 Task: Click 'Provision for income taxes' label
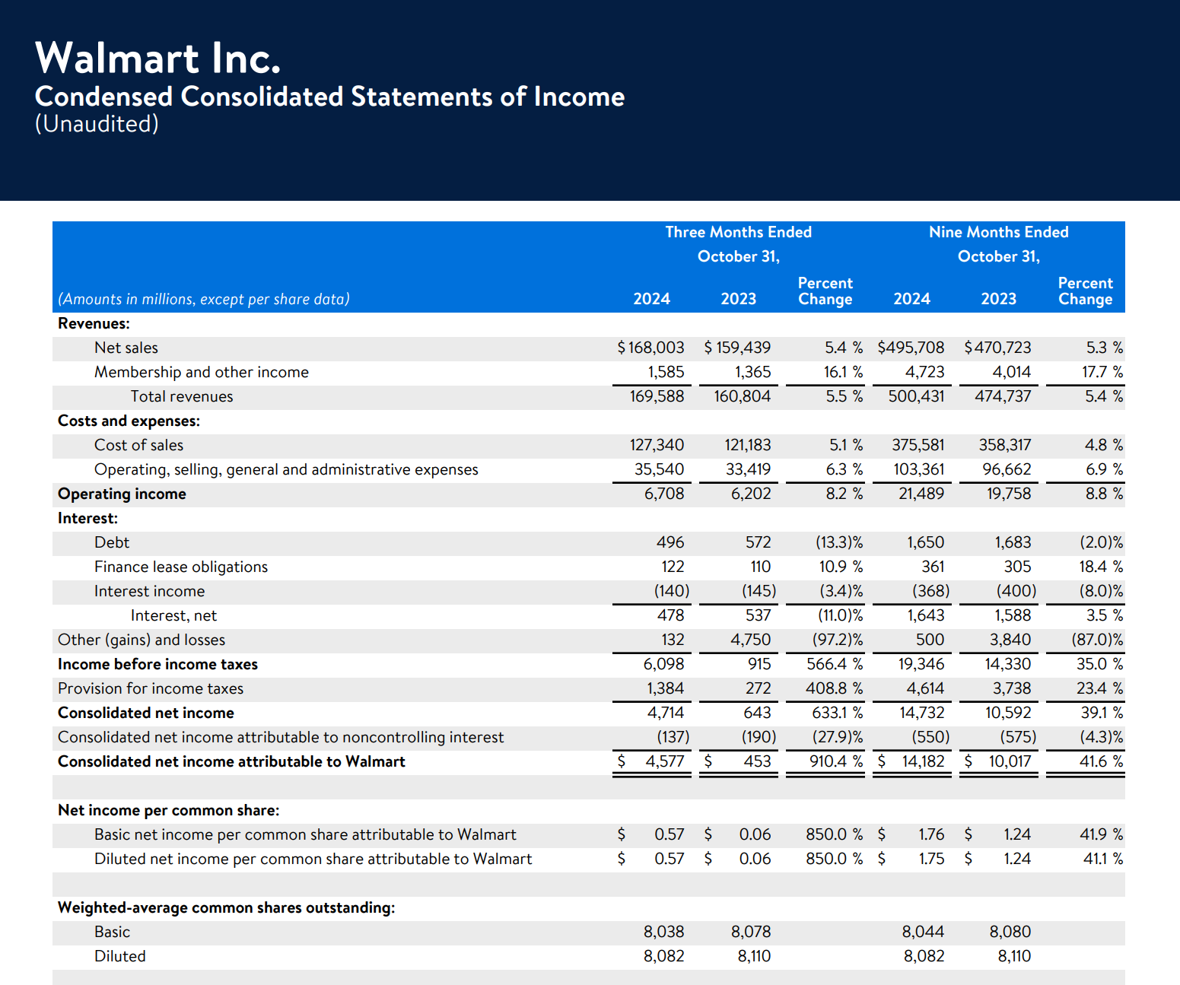[x=151, y=688]
